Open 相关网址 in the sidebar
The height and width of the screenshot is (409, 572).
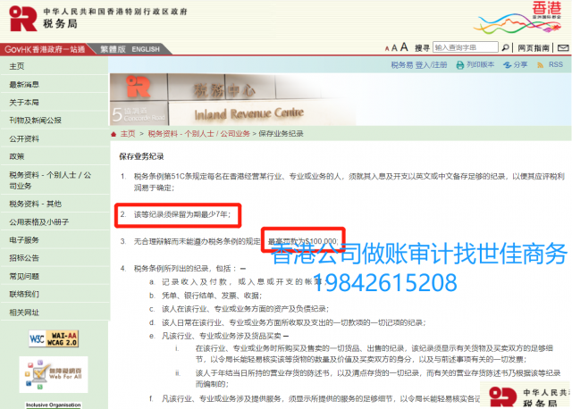(x=55, y=313)
